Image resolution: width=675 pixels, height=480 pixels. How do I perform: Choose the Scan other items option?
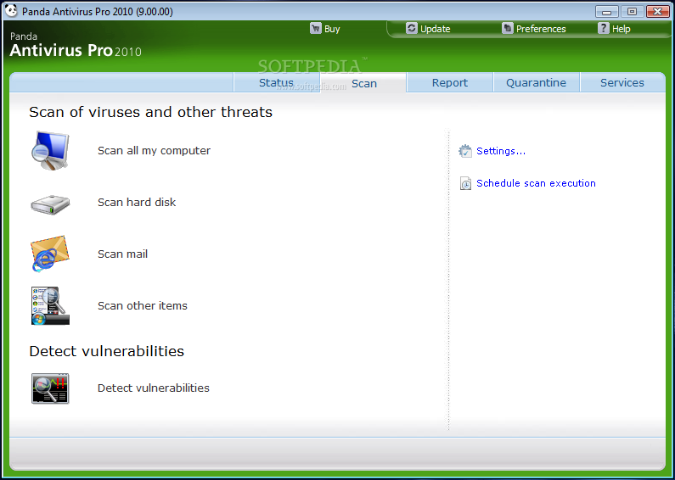tap(143, 306)
